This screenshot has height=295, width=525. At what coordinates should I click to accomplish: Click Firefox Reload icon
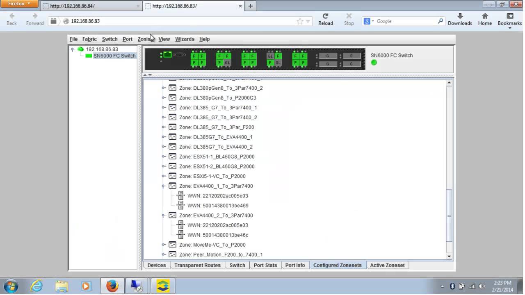(x=326, y=16)
